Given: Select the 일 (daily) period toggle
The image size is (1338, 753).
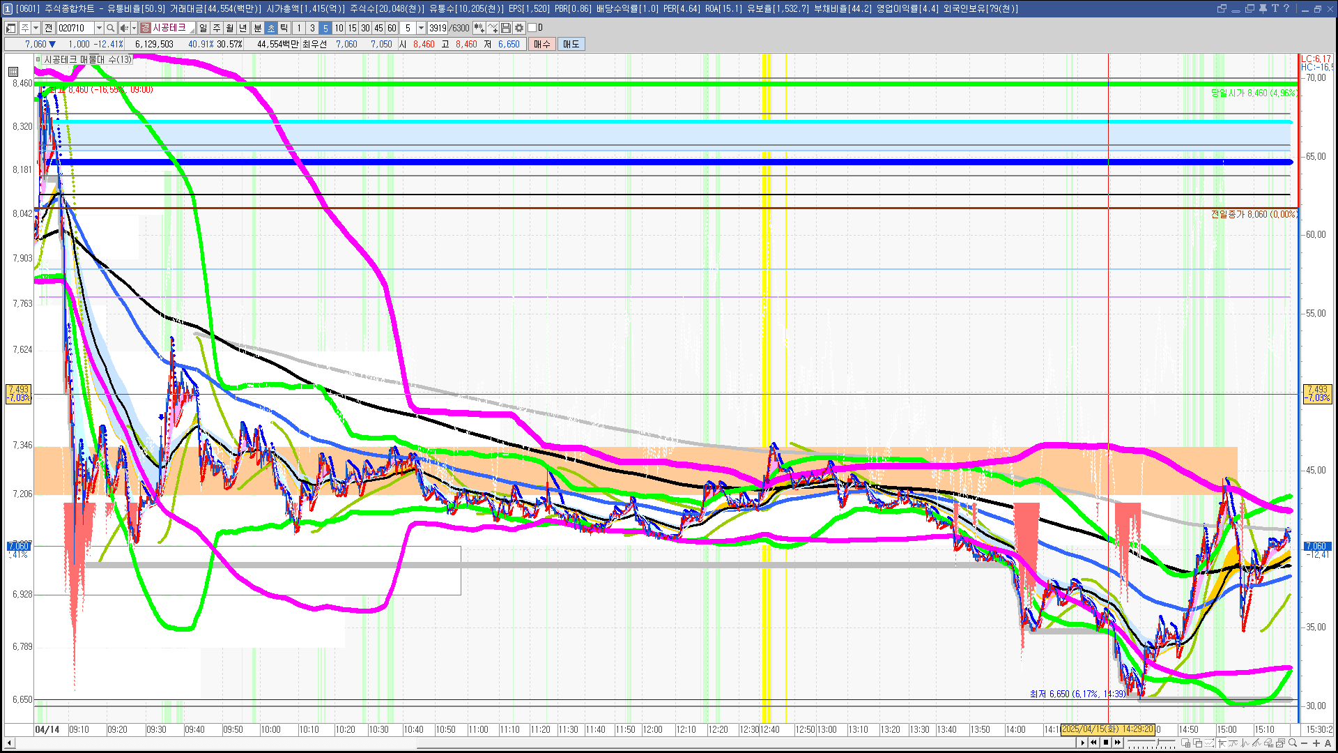Looking at the screenshot, I should tap(203, 28).
